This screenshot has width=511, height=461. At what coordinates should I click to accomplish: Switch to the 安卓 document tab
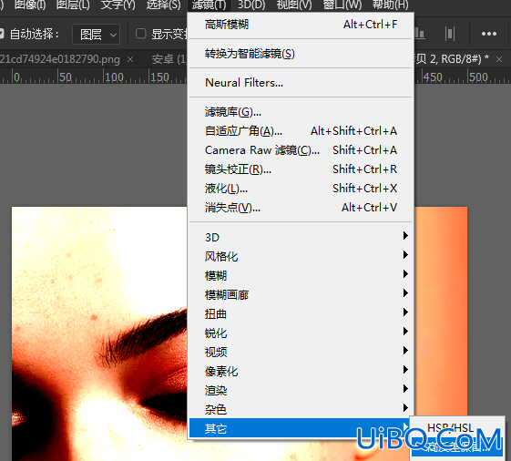point(169,59)
